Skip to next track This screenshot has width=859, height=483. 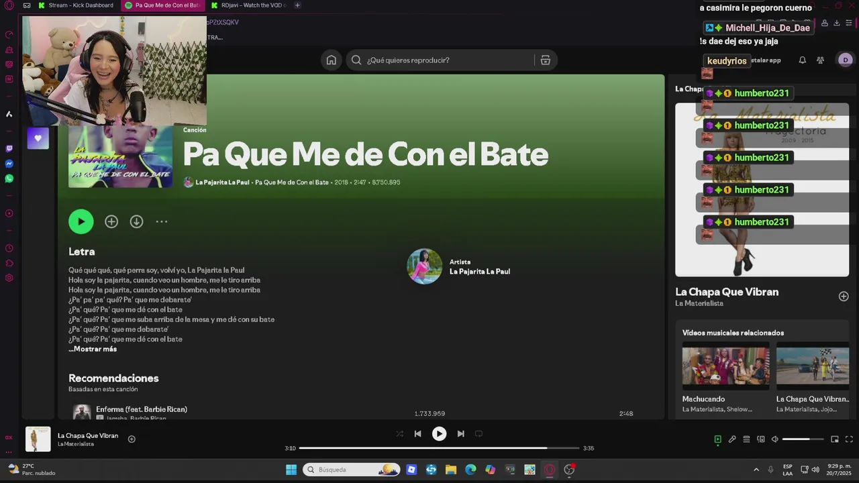[x=460, y=434]
